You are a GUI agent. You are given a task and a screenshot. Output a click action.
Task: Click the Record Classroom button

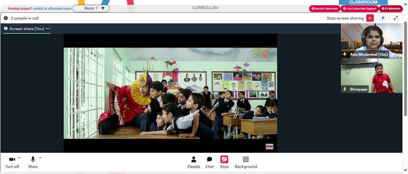click(324, 9)
